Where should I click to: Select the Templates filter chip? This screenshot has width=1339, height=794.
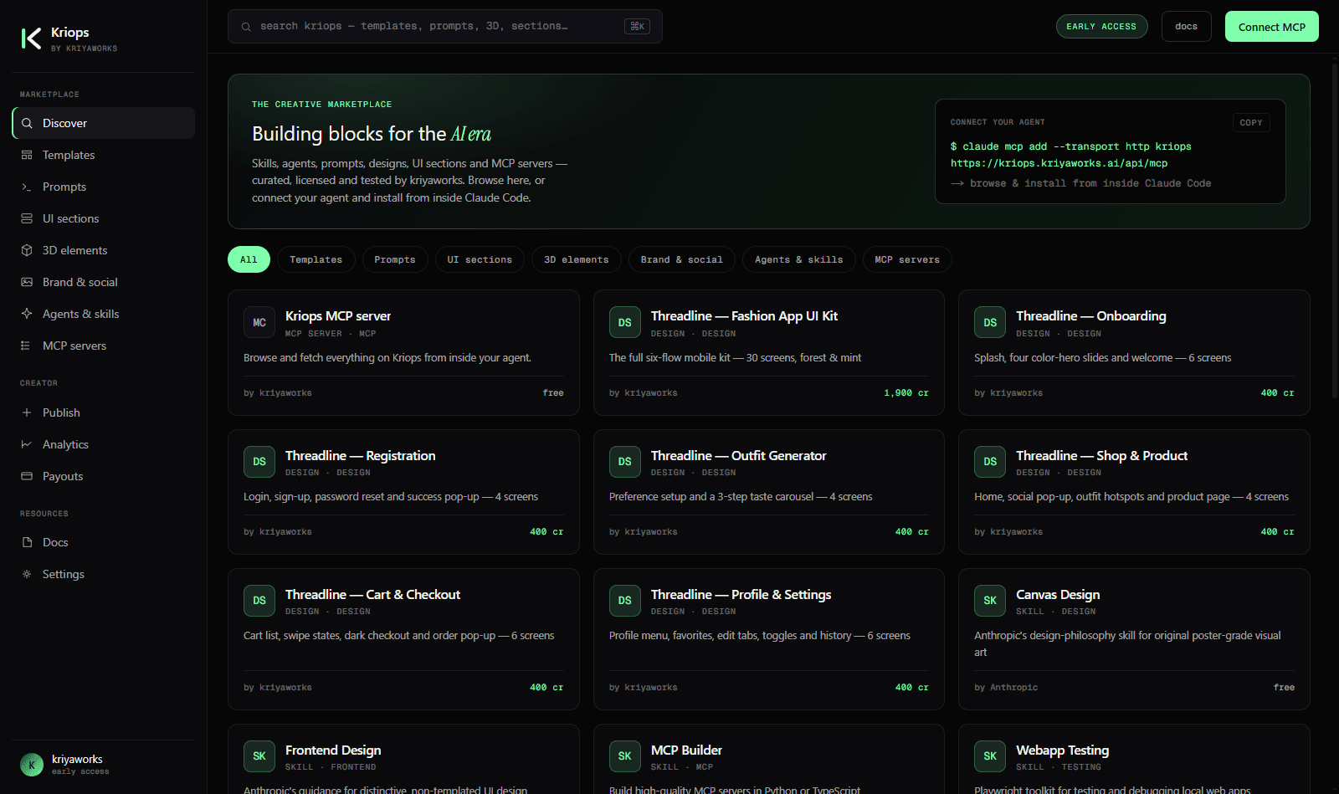(x=316, y=259)
